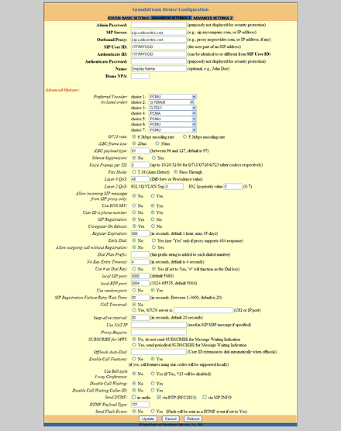Click the 802.1p priority value field
Image resolution: width=341 pixels, height=431 pixels.
pyautogui.click(x=233, y=186)
